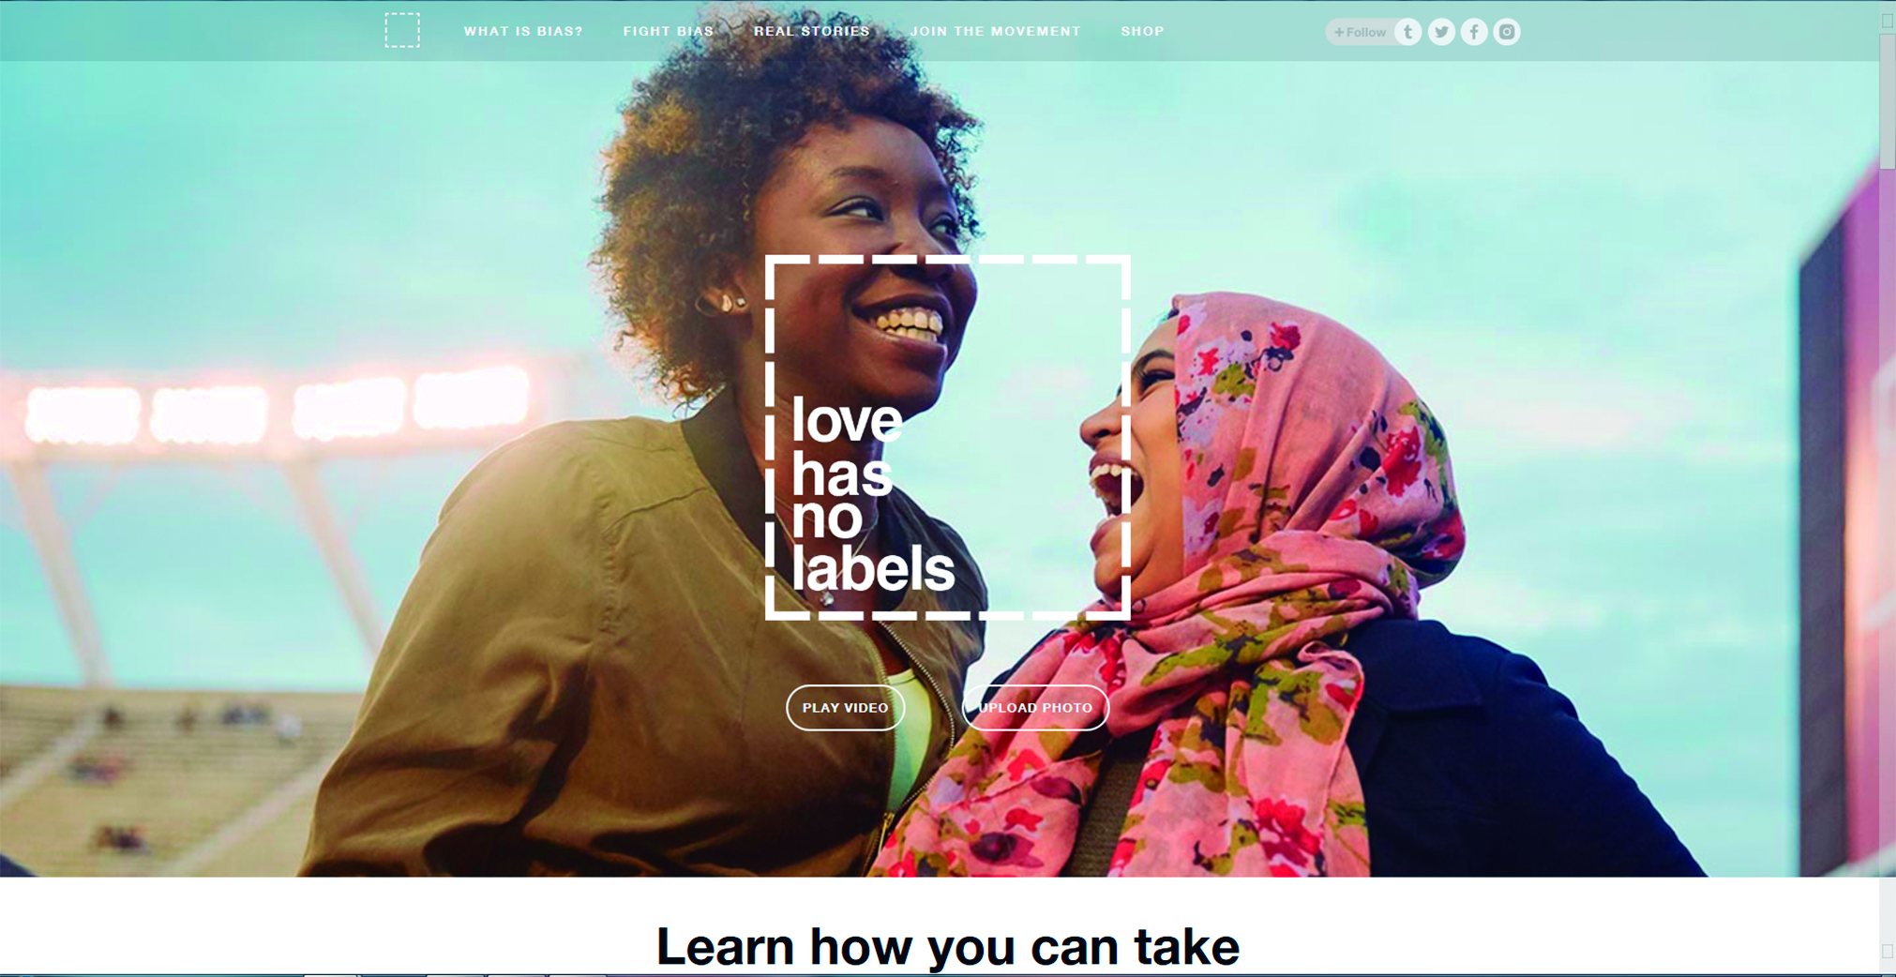Click the stadium lights in background photo
Viewport: 1896px width, 977px height.
click(x=278, y=408)
